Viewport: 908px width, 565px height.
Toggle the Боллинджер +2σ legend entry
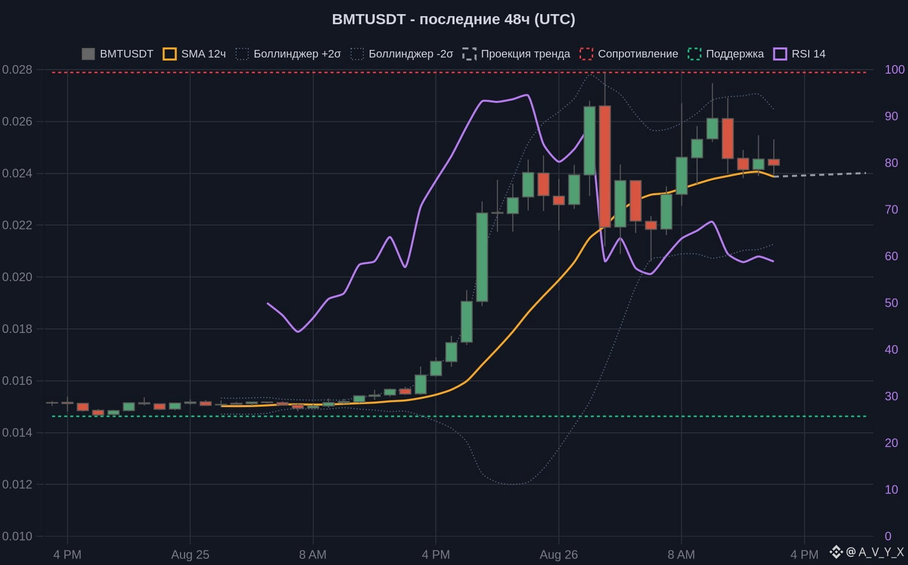point(288,54)
